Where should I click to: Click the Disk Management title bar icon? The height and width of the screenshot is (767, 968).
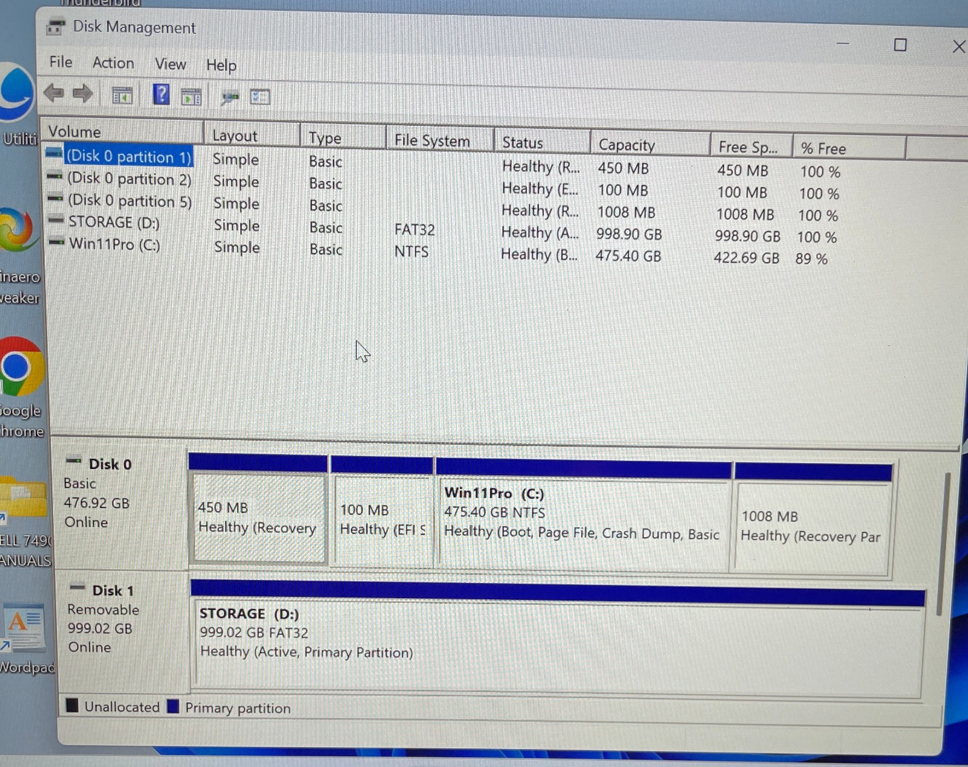(x=56, y=27)
